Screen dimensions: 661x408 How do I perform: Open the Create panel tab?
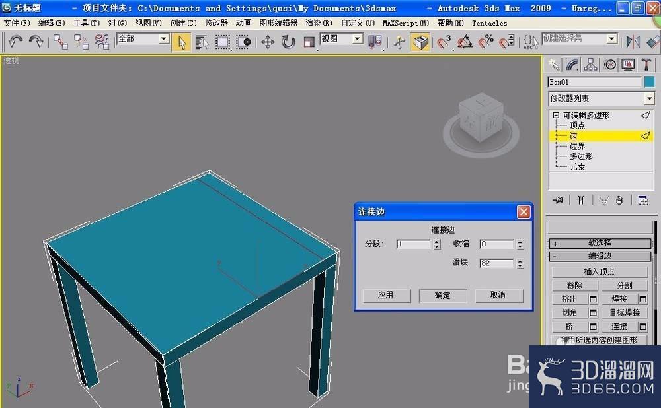[553, 65]
